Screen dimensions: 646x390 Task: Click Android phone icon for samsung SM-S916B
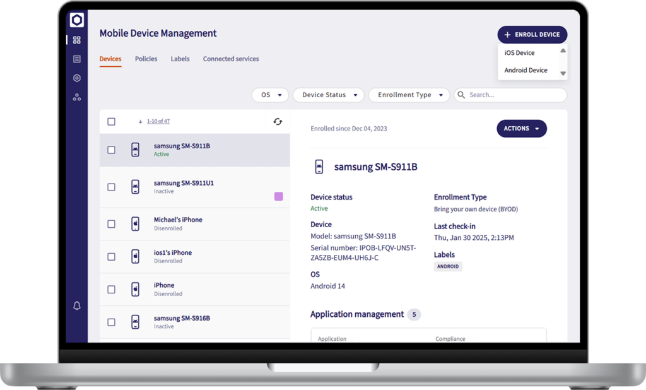point(135,322)
